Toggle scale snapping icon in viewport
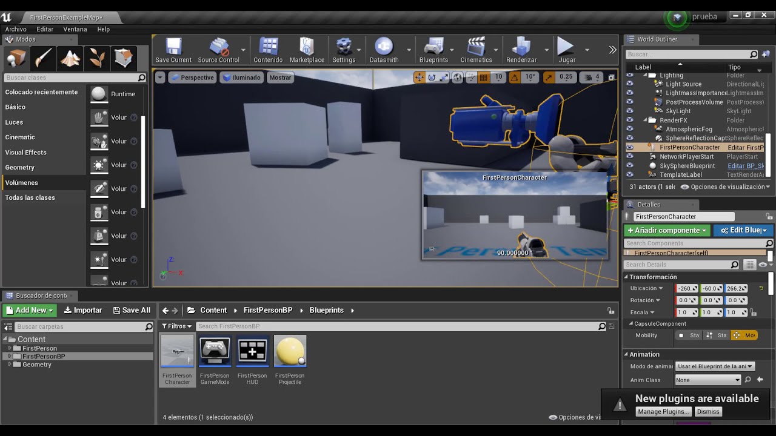The height and width of the screenshot is (436, 776). tap(549, 78)
